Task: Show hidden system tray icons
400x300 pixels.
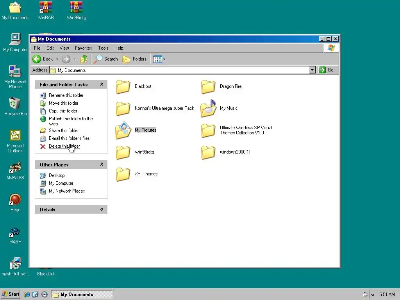Action: (373, 295)
